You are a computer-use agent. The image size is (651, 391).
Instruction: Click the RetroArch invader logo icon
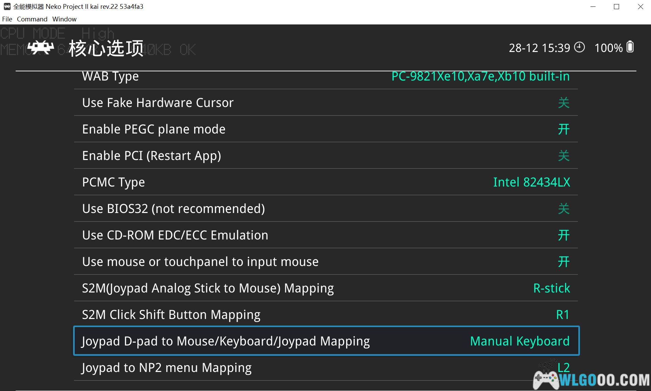41,48
